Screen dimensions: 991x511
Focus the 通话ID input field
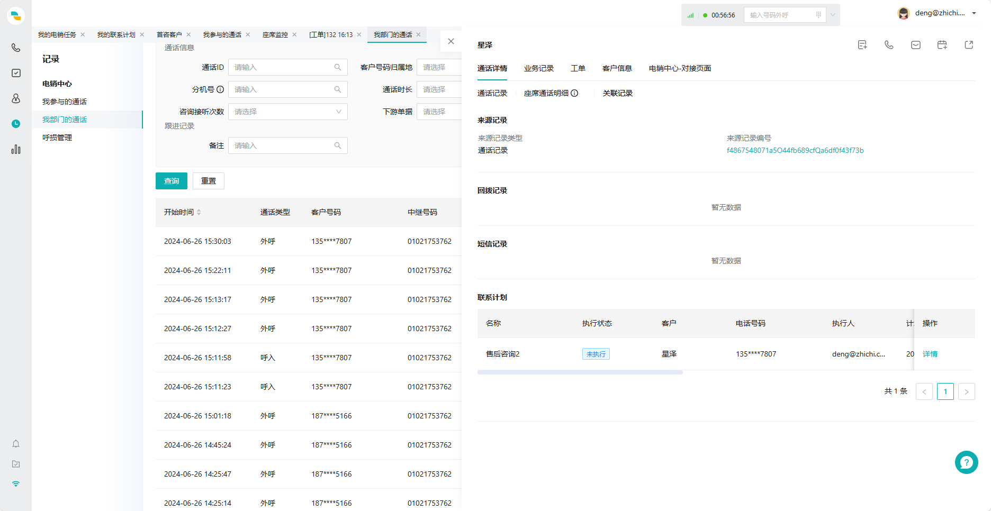point(287,67)
